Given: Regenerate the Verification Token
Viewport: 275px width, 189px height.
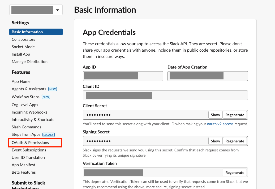Looking at the screenshot, I should coord(235,173).
